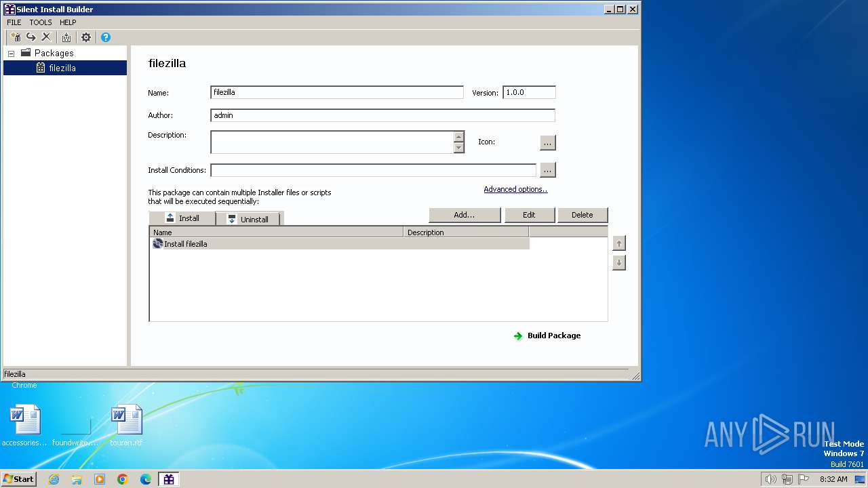Open Windows Explorer from taskbar
The width and height of the screenshot is (868, 488).
click(x=77, y=479)
